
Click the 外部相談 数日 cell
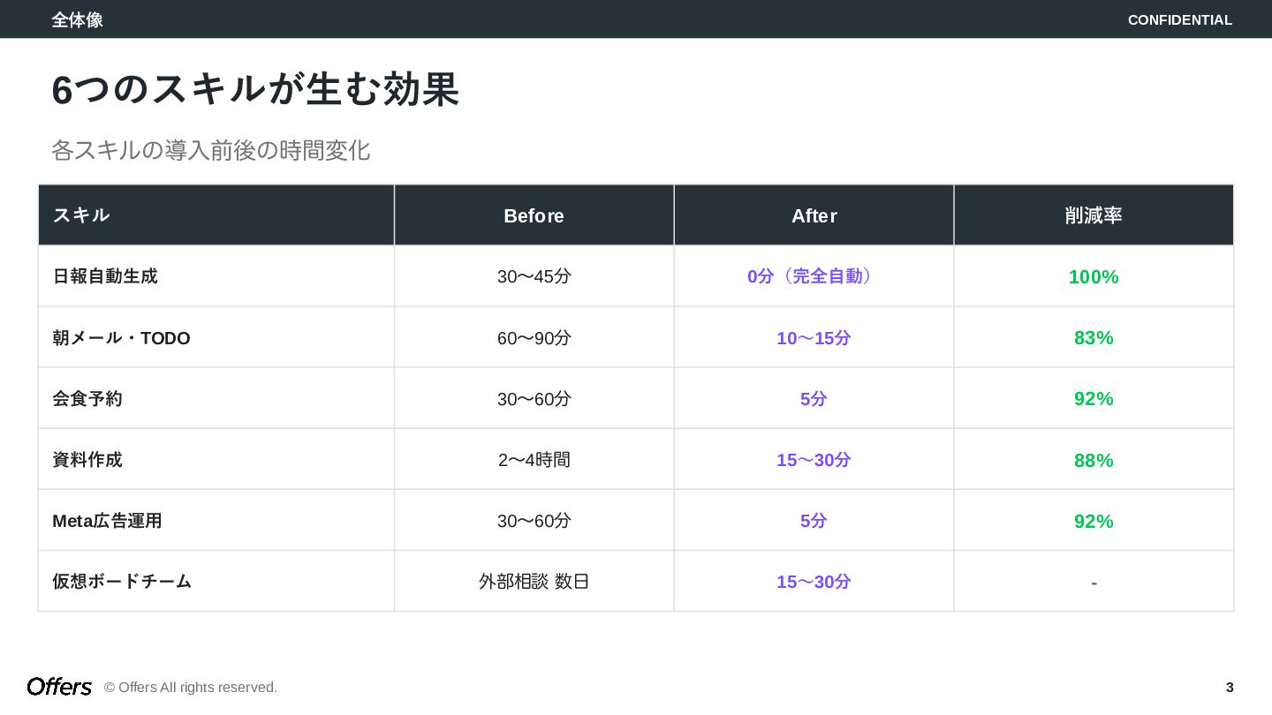tap(534, 582)
